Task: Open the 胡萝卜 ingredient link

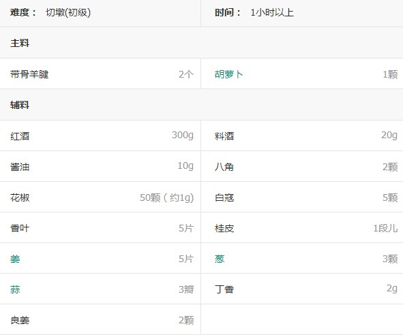Action: [x=228, y=74]
